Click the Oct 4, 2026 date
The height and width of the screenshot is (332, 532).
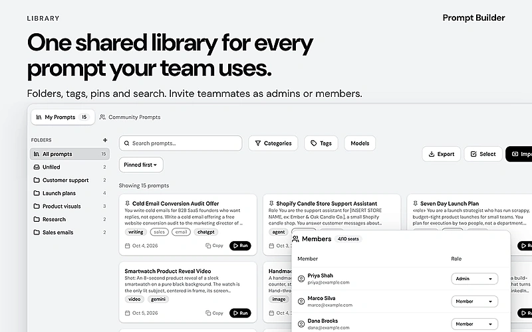point(145,246)
